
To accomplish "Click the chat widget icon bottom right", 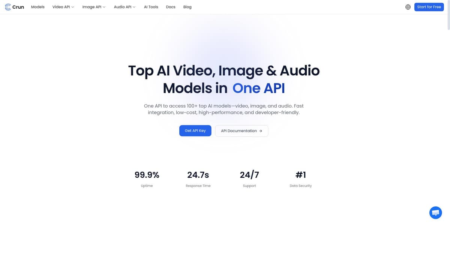I will (435, 213).
